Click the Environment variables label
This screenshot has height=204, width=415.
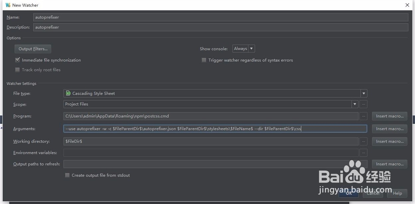(x=35, y=152)
